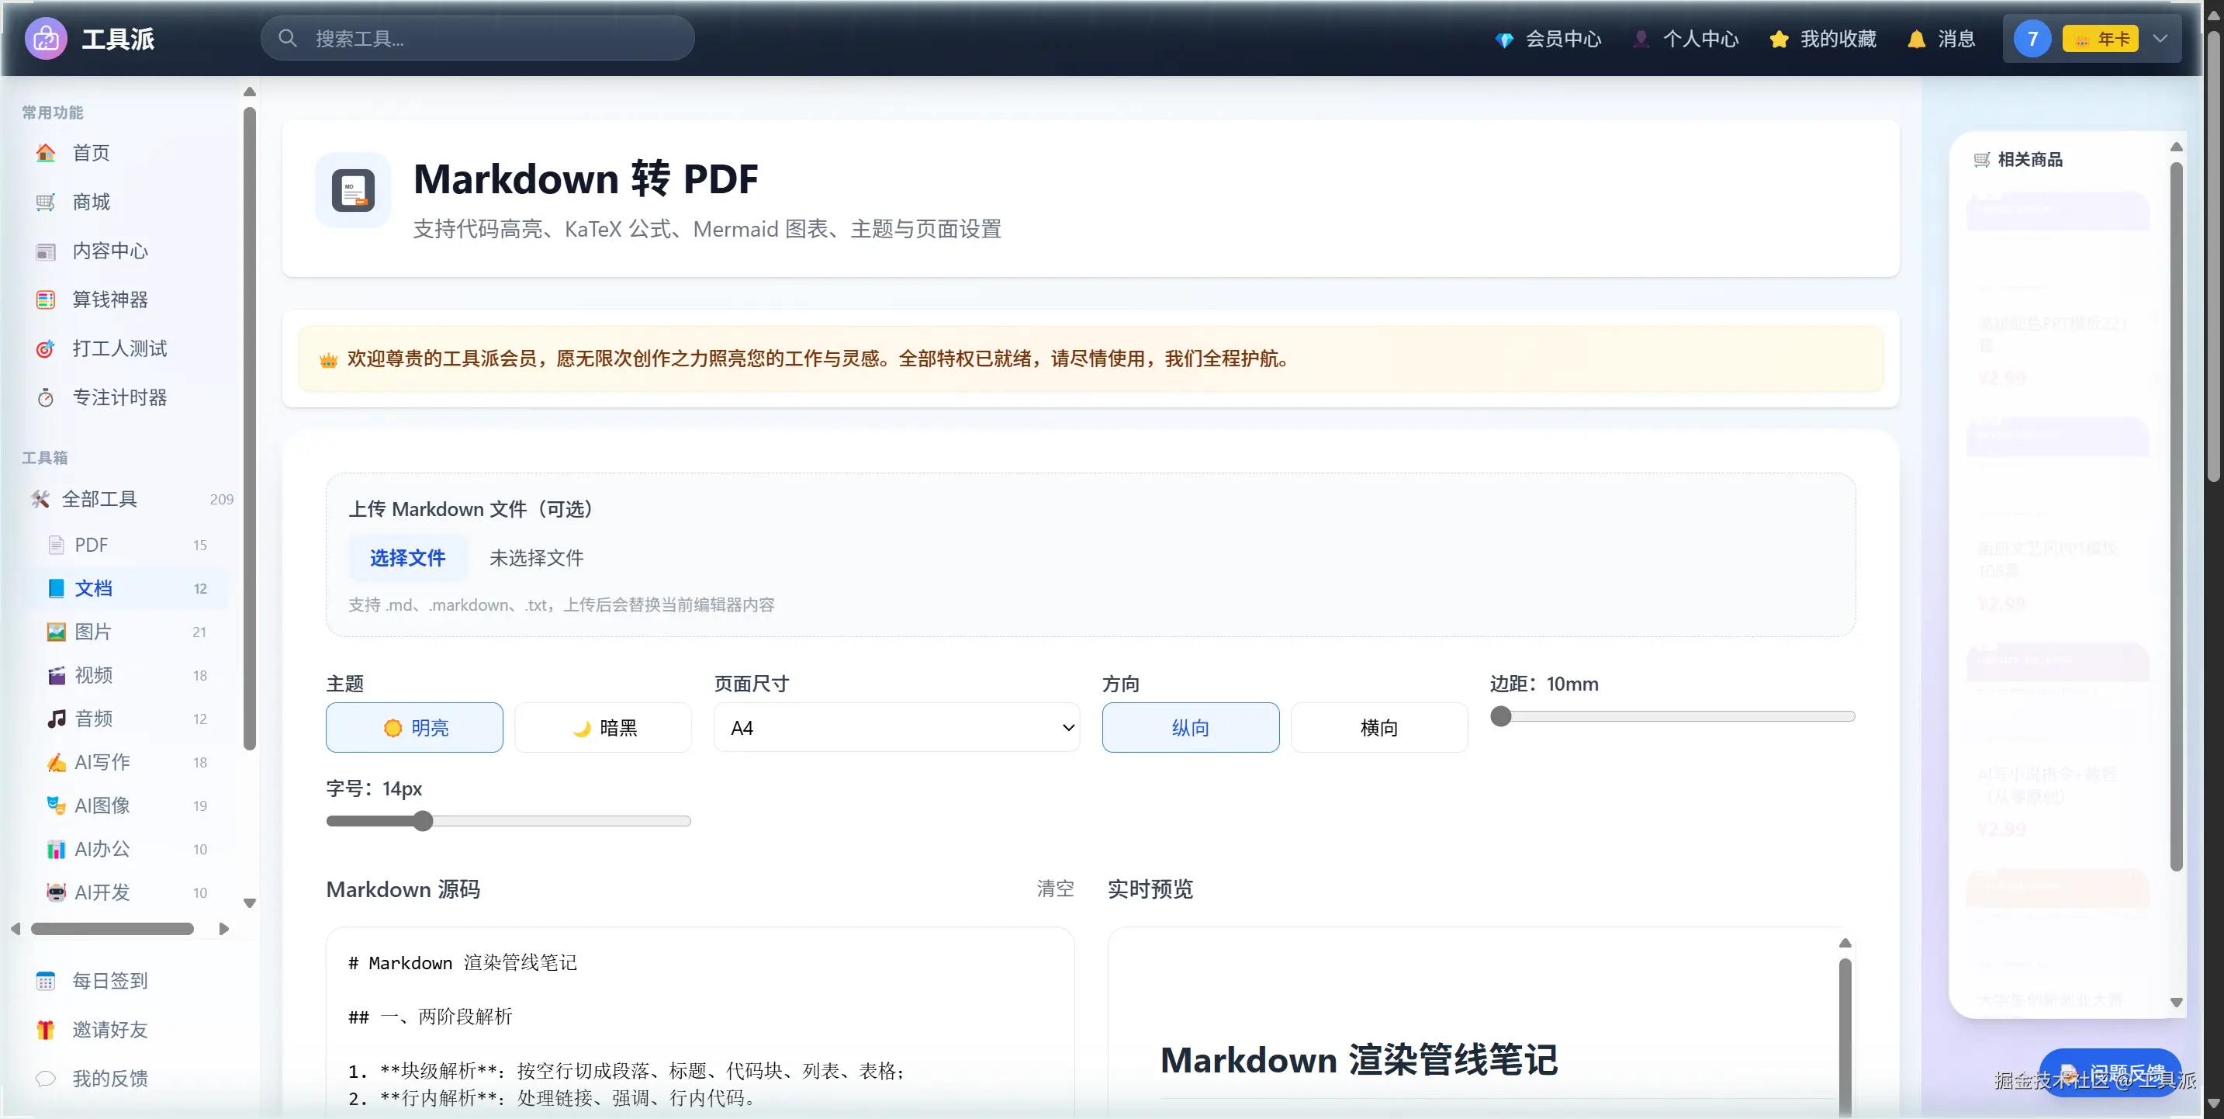The height and width of the screenshot is (1119, 2224).
Task: Open the AI写作 category
Action: tap(127, 761)
